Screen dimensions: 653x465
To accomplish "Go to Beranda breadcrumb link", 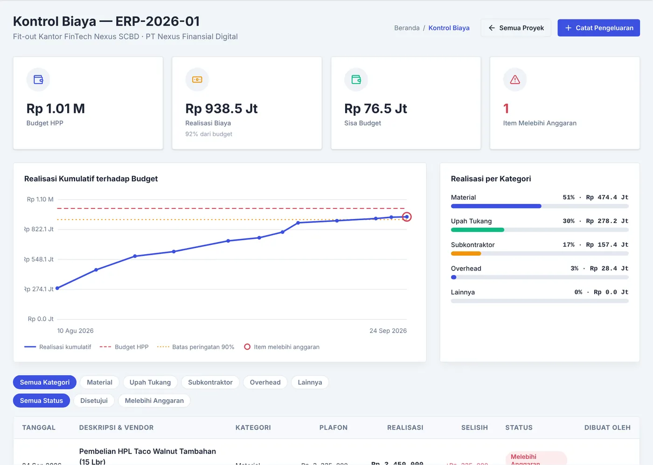I will pos(407,28).
